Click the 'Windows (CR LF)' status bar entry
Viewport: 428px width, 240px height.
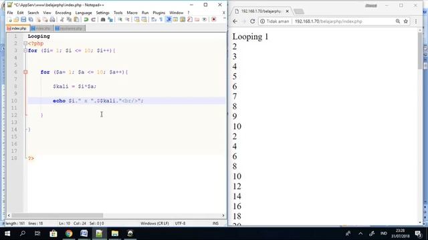pos(154,223)
